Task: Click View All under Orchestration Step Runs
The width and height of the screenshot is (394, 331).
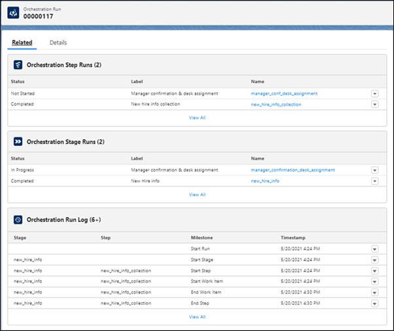Action: pyautogui.click(x=197, y=118)
